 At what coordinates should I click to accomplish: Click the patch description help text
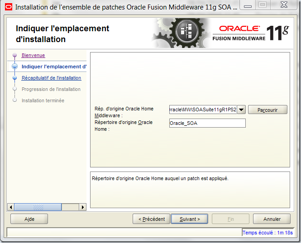click(x=160, y=178)
